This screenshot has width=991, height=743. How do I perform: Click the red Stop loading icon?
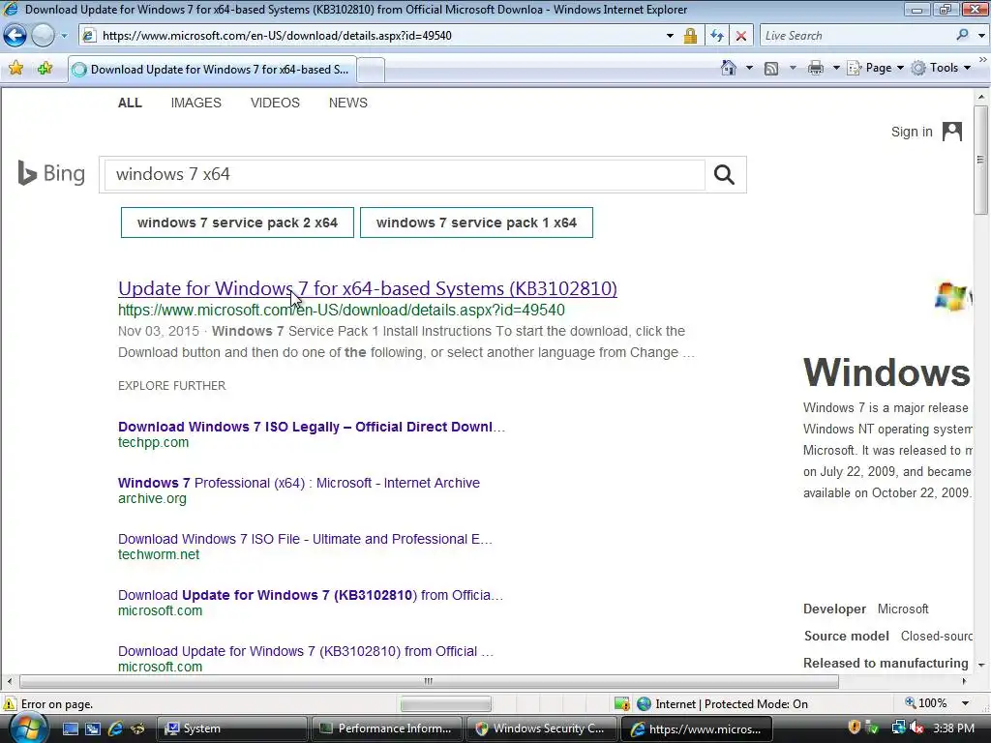coord(741,36)
